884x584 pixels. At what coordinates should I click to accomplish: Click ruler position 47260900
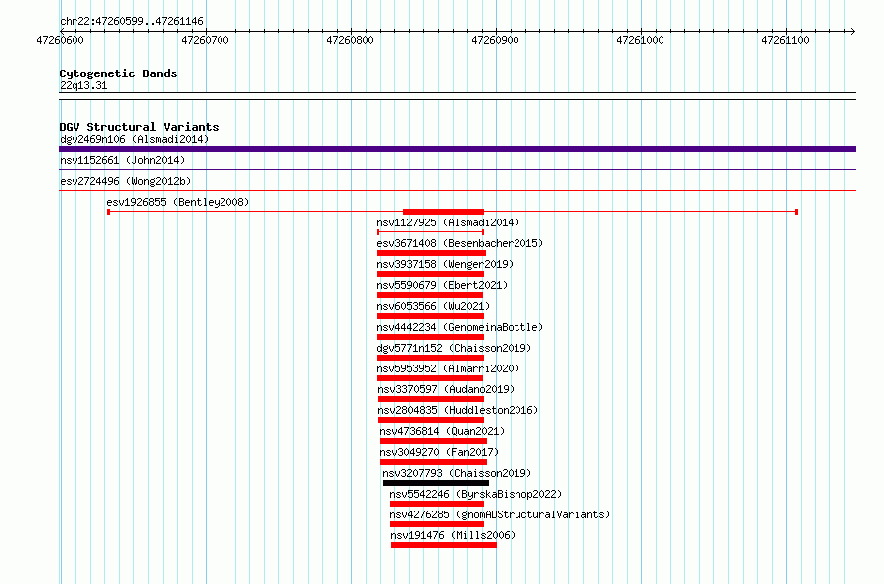point(495,40)
